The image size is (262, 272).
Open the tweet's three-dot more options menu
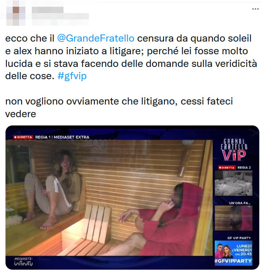pos(255,9)
